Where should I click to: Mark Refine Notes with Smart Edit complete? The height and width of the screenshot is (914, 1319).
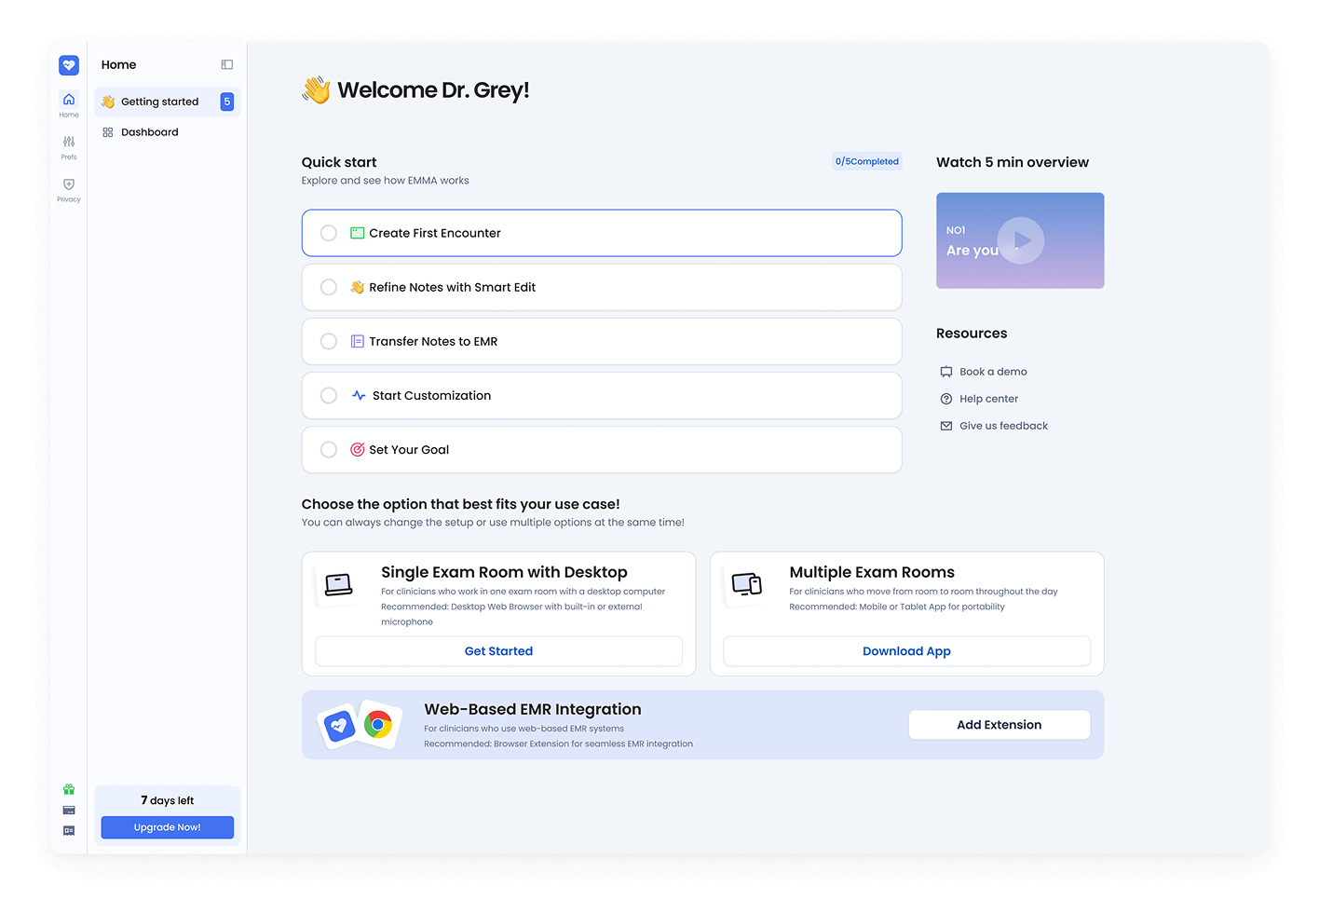pos(329,287)
